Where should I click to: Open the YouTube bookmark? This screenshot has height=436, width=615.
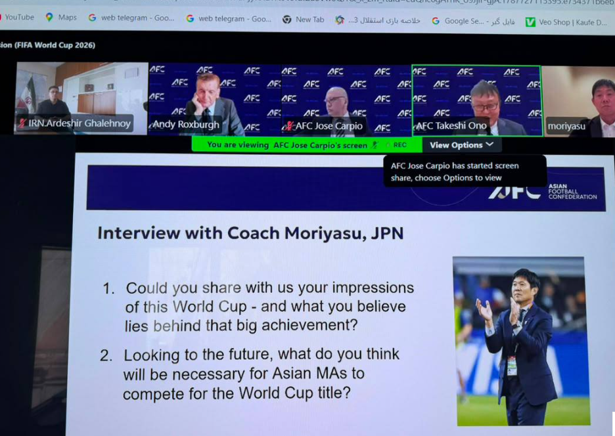[x=17, y=17]
